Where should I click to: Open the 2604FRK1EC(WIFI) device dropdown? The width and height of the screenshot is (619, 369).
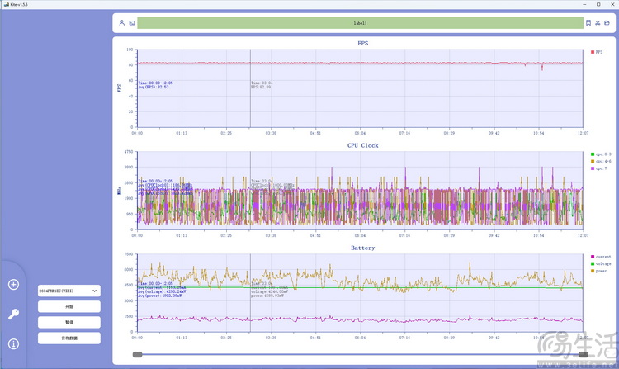tap(69, 291)
